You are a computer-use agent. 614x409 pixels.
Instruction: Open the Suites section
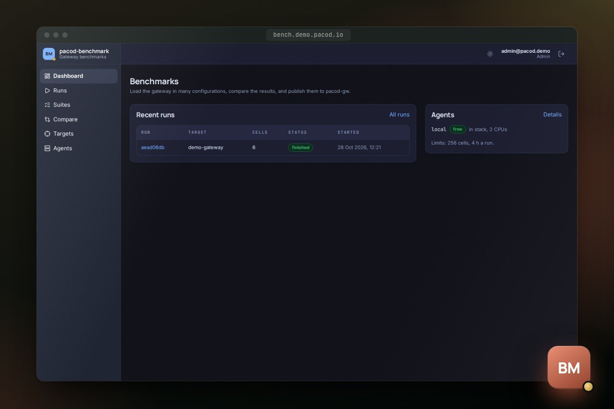click(79, 105)
